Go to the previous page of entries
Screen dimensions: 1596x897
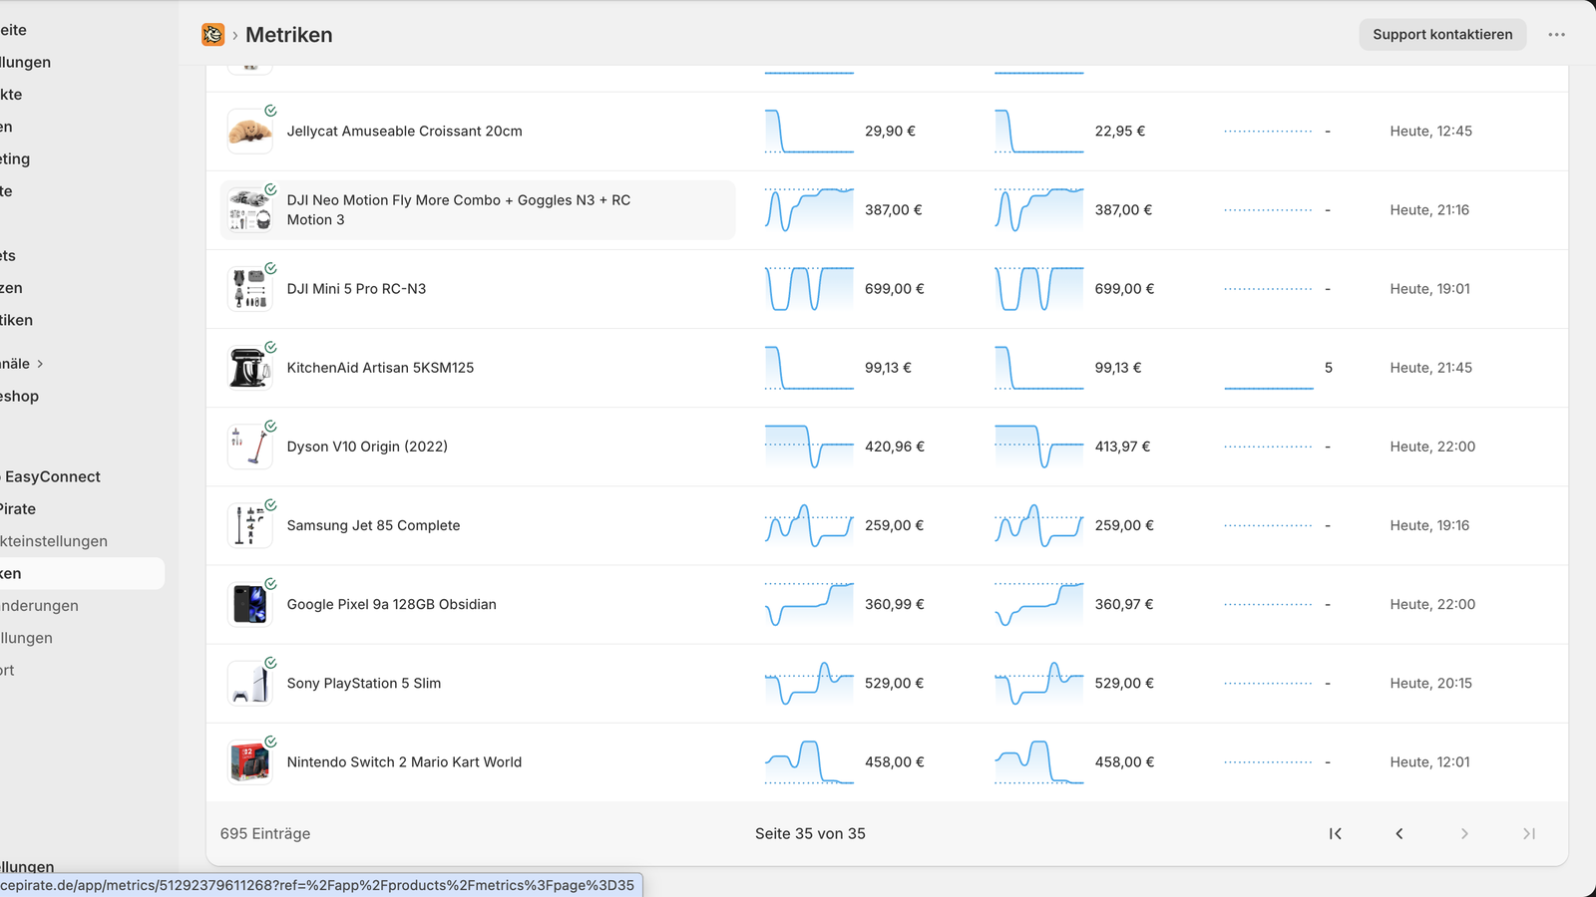[1399, 833]
